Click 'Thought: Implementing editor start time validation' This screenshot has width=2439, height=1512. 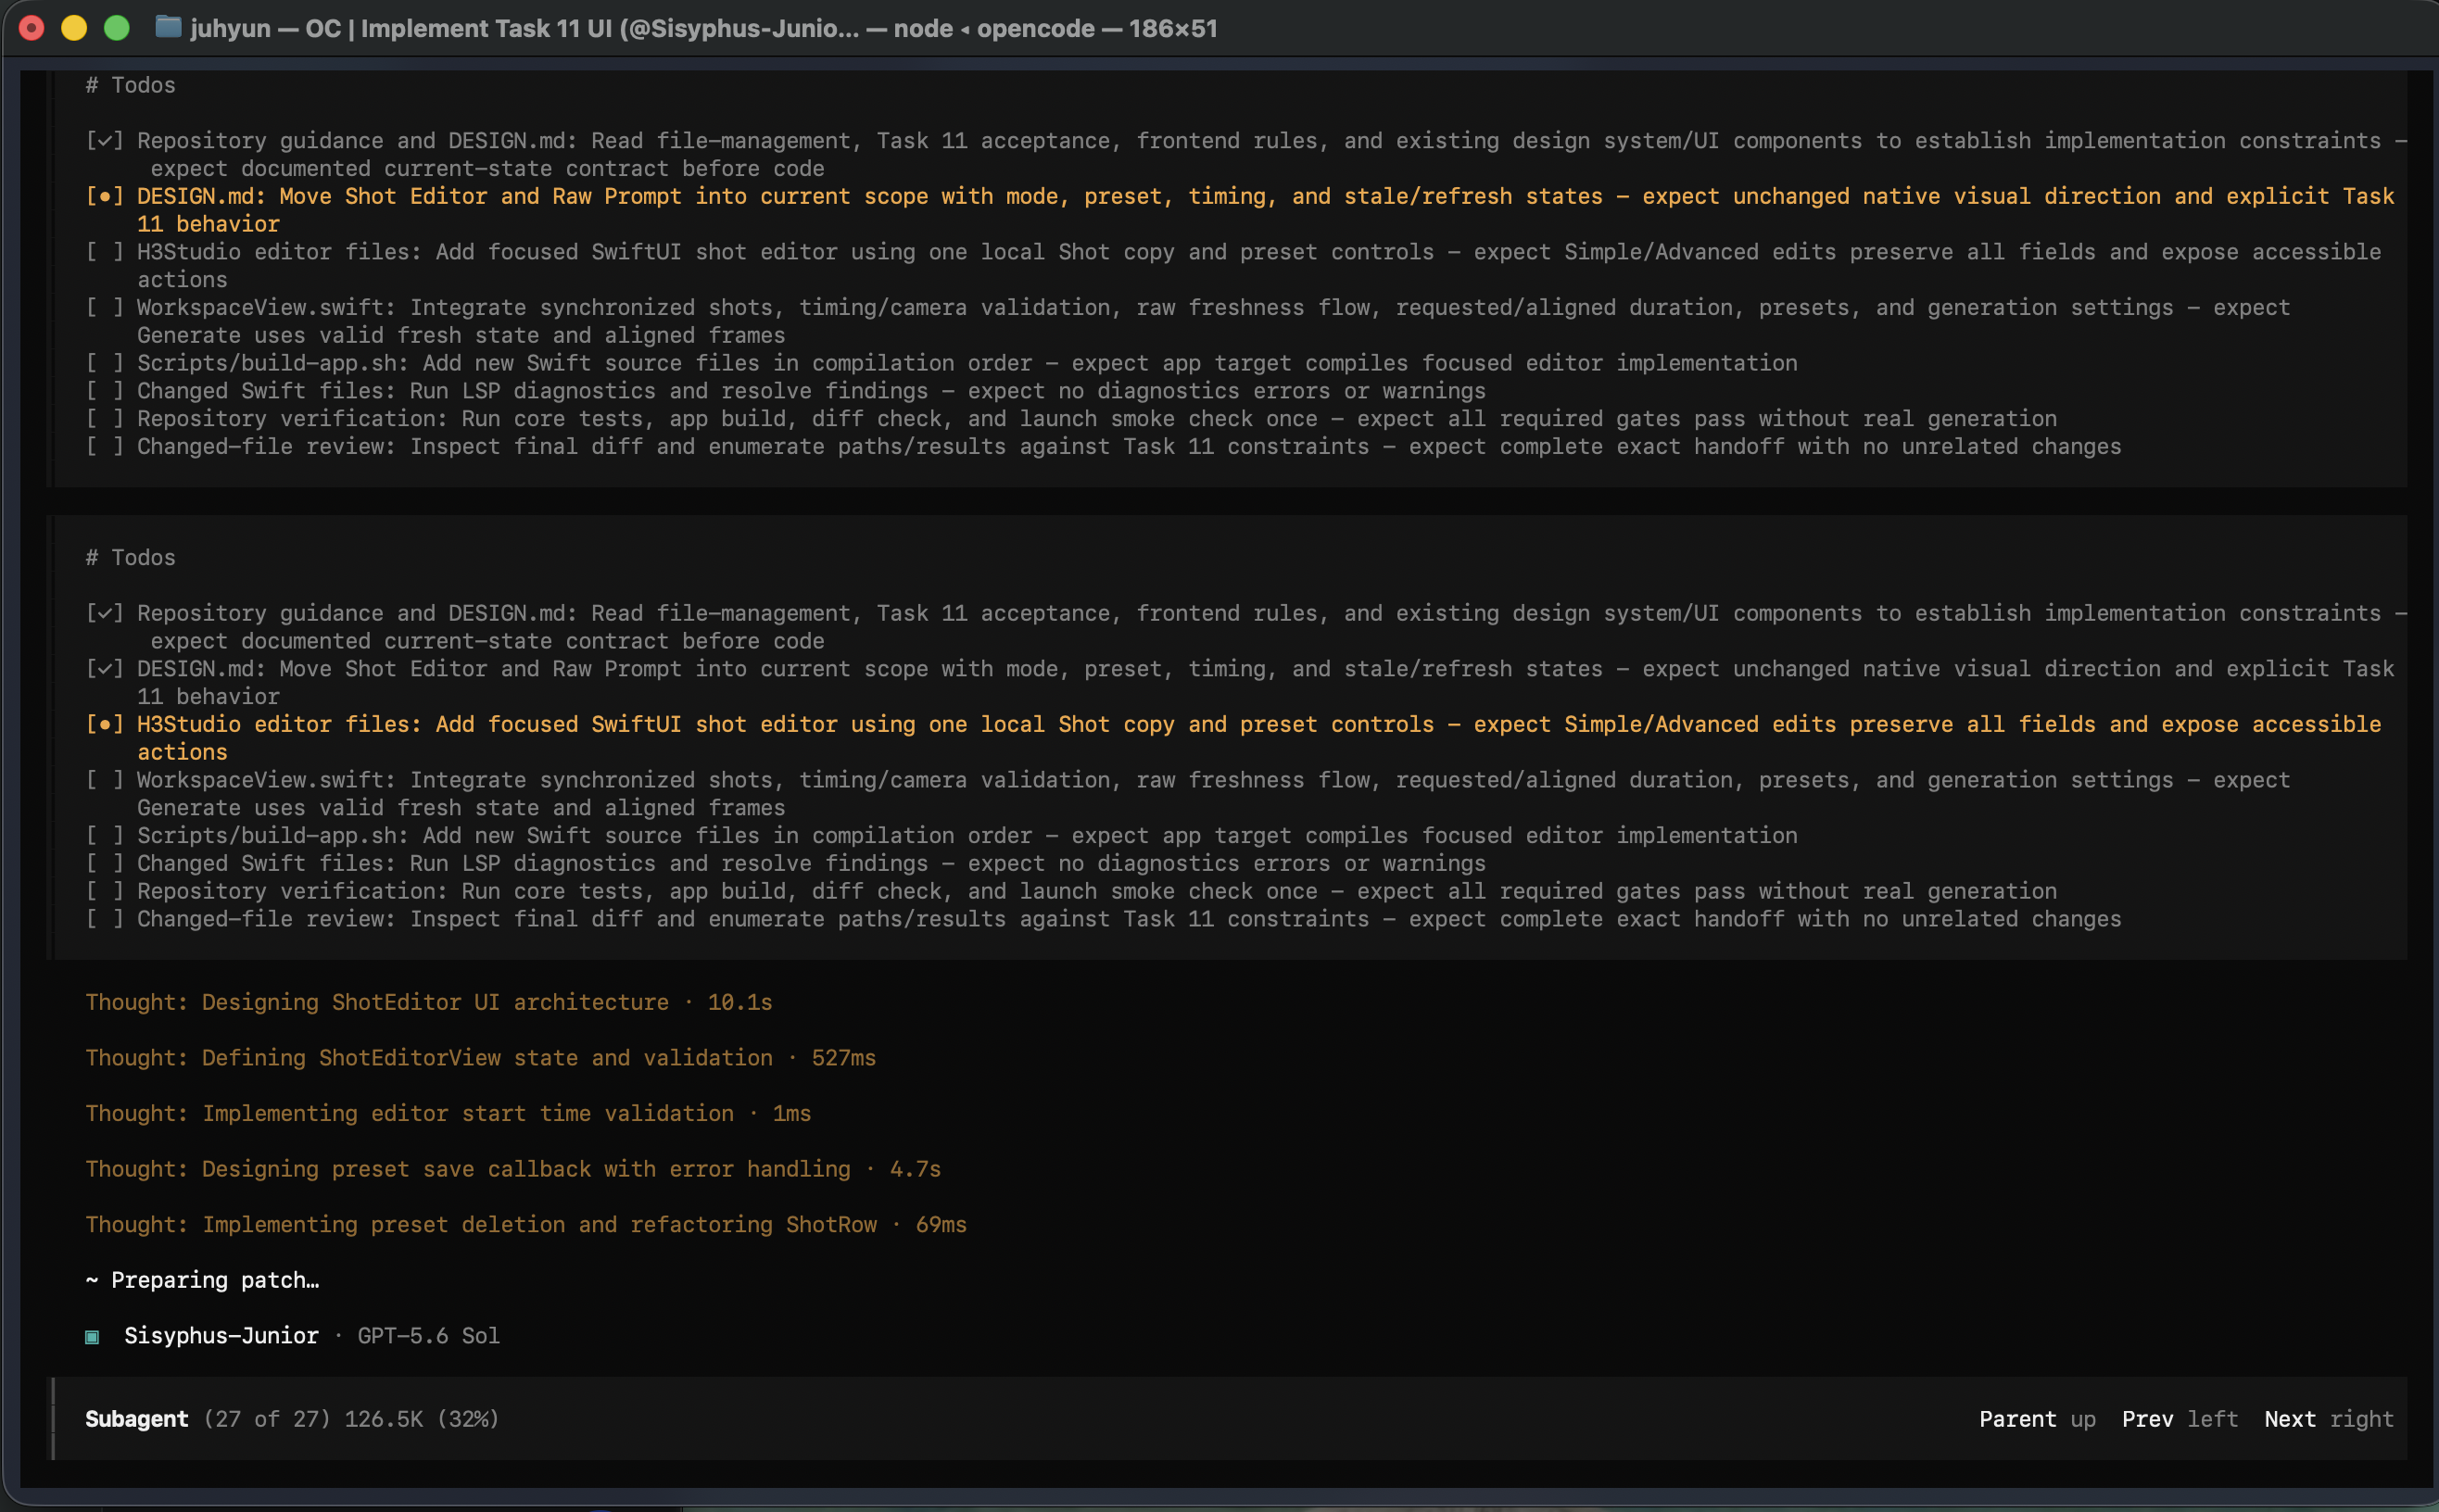point(448,1113)
